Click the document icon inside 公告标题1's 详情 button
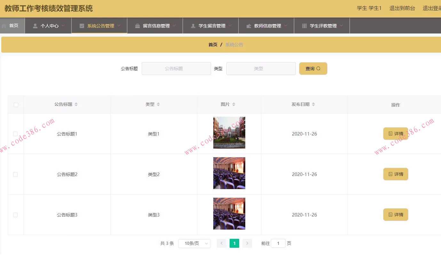This screenshot has width=441, height=272. pos(390,134)
